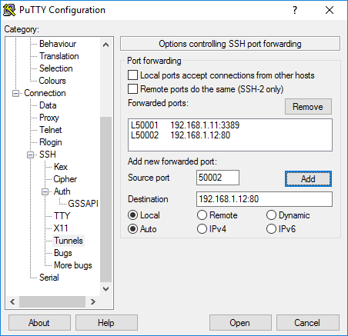This screenshot has width=348, height=336.
Task: Click the Cancel button
Action: pyautogui.click(x=308, y=323)
